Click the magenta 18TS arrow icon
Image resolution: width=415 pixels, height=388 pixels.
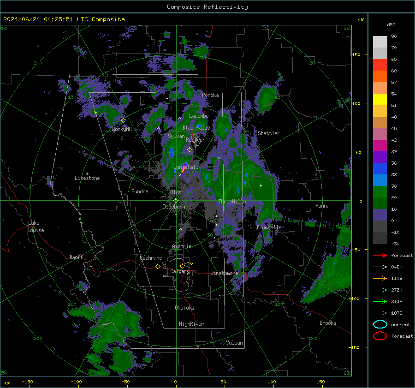coord(380,313)
